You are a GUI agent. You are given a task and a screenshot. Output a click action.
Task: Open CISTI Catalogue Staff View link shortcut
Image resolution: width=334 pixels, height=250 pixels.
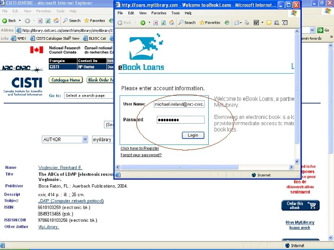(x=55, y=38)
